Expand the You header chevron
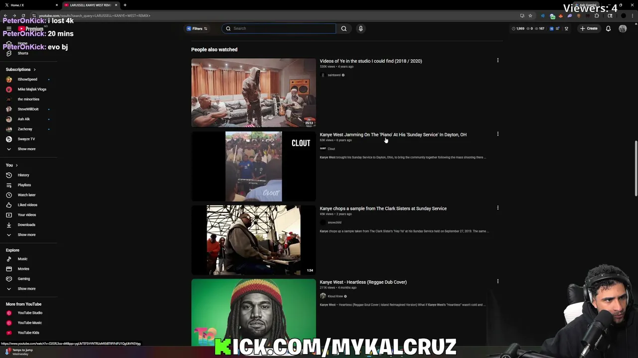Image resolution: width=638 pixels, height=358 pixels. (16, 165)
